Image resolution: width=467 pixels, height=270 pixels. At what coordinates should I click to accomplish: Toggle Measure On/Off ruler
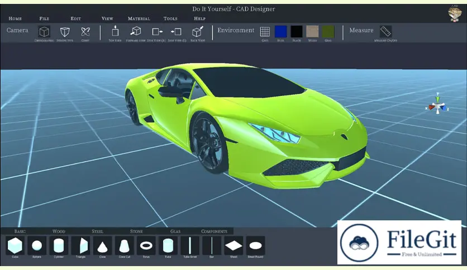[x=385, y=32]
